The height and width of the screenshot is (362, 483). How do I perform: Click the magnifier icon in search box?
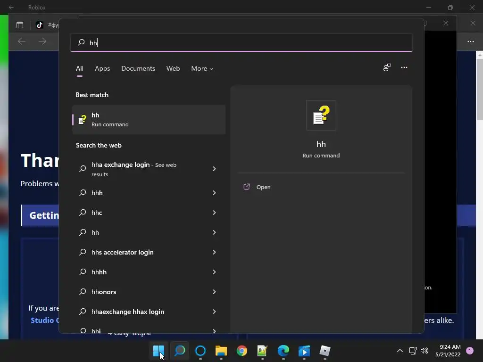pos(81,42)
